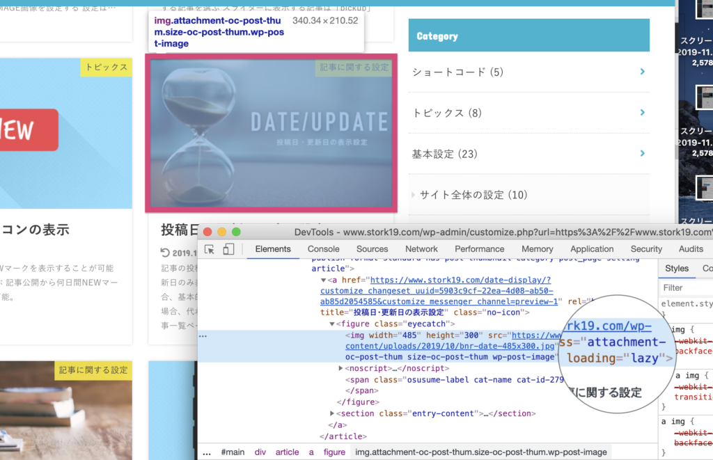This screenshot has width=713, height=460.
Task: Open the Security tab
Action: 646,249
